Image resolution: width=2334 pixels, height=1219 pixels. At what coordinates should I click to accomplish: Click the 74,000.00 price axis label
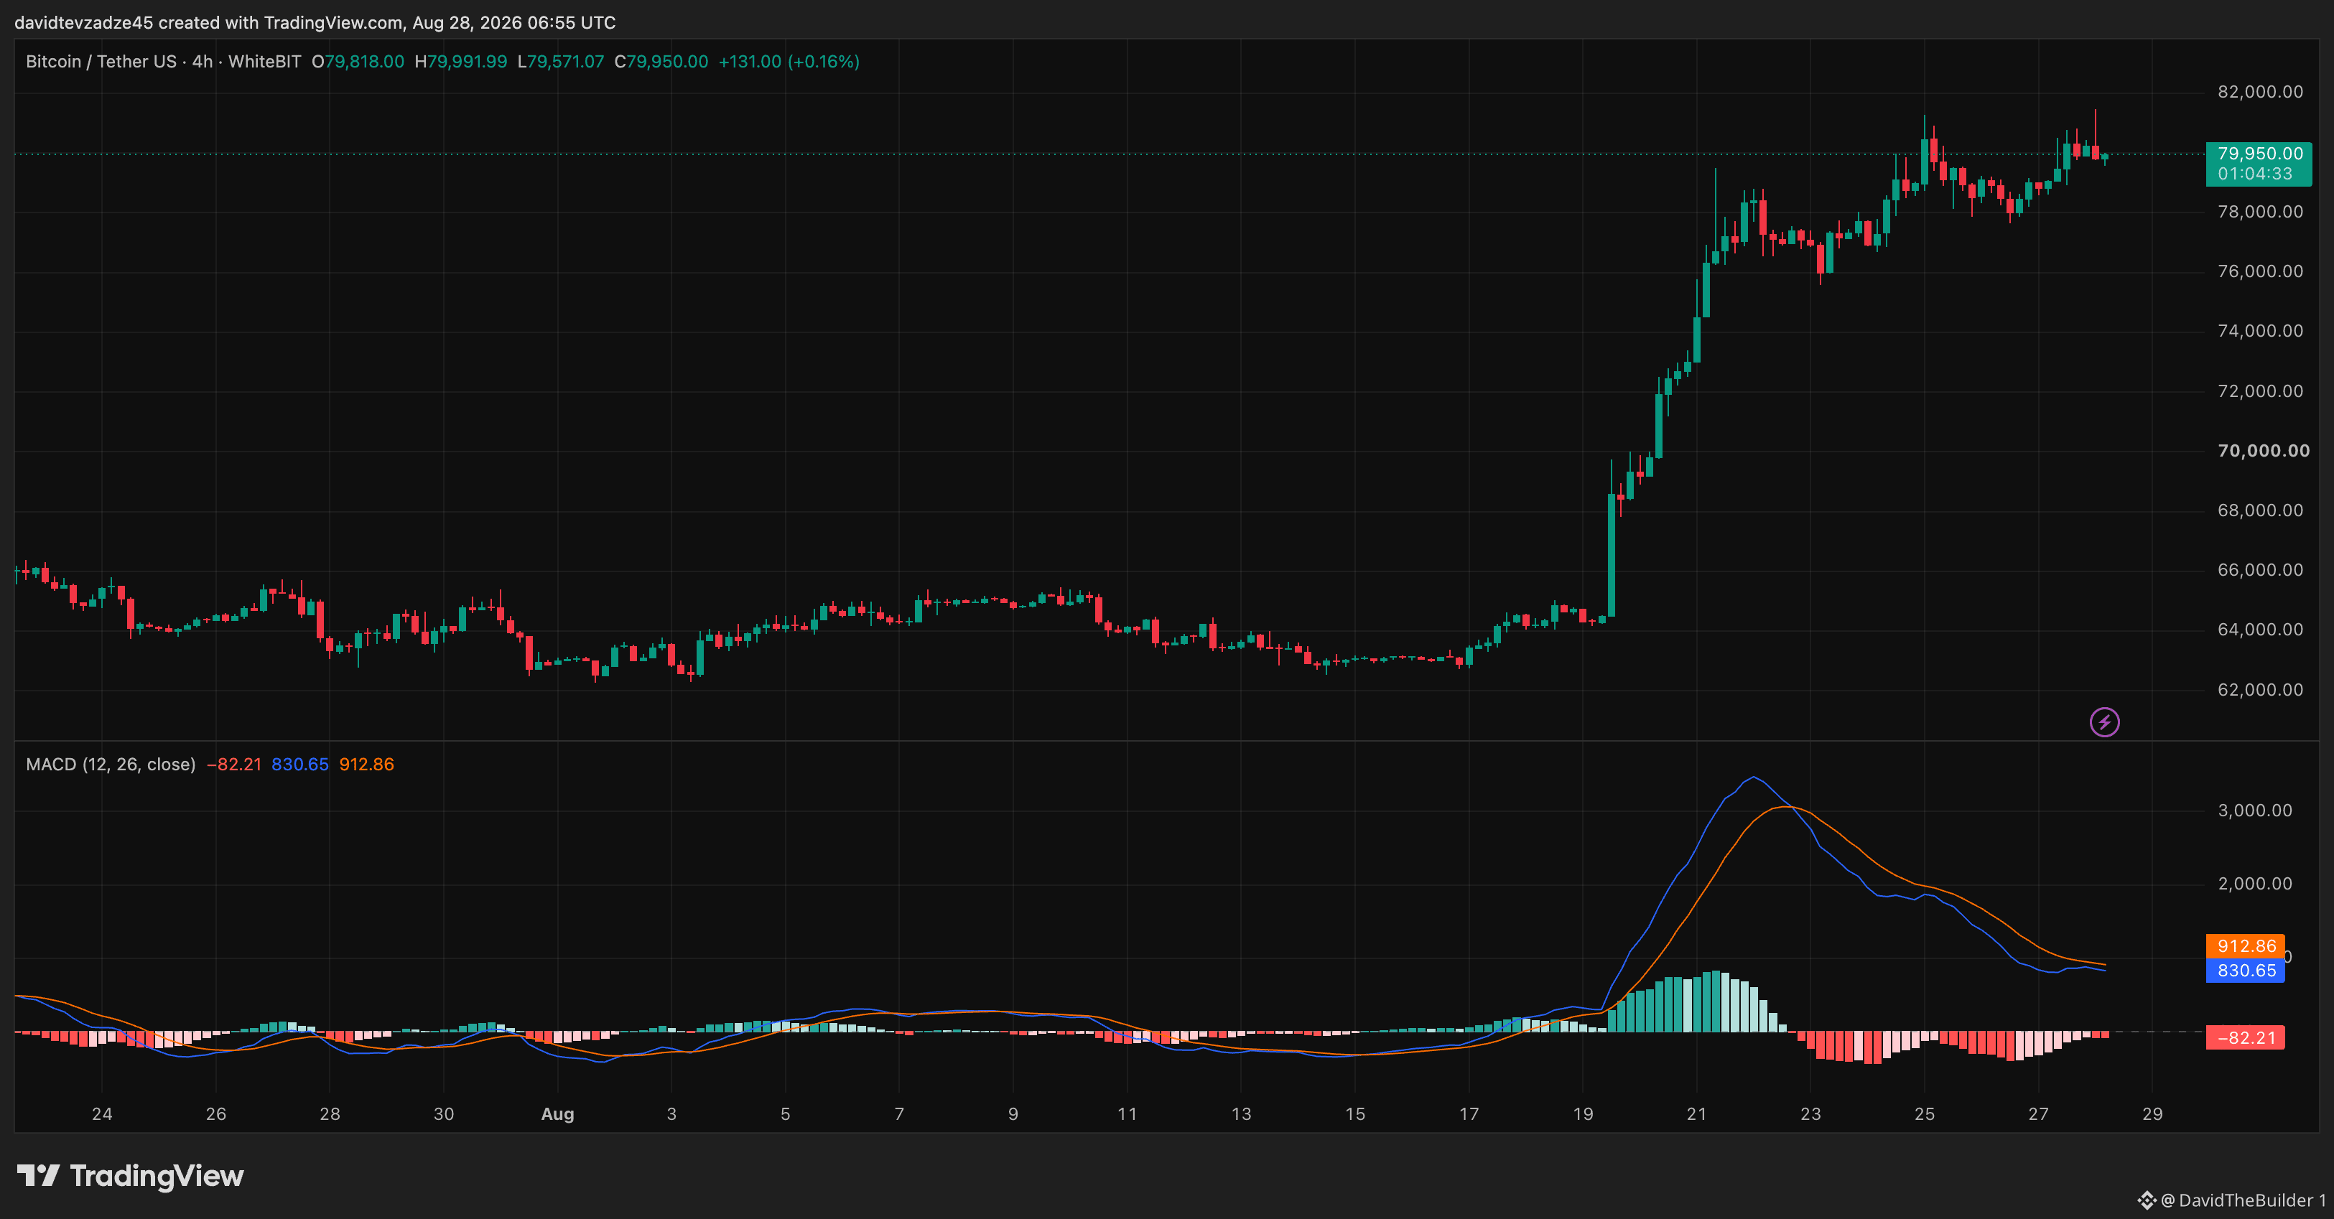coord(2260,330)
